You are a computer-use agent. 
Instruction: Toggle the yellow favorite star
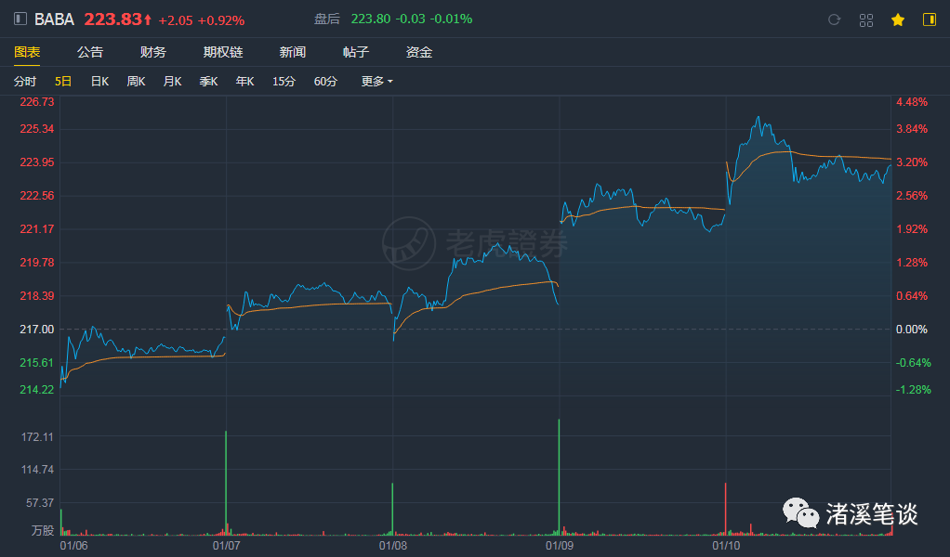click(898, 19)
